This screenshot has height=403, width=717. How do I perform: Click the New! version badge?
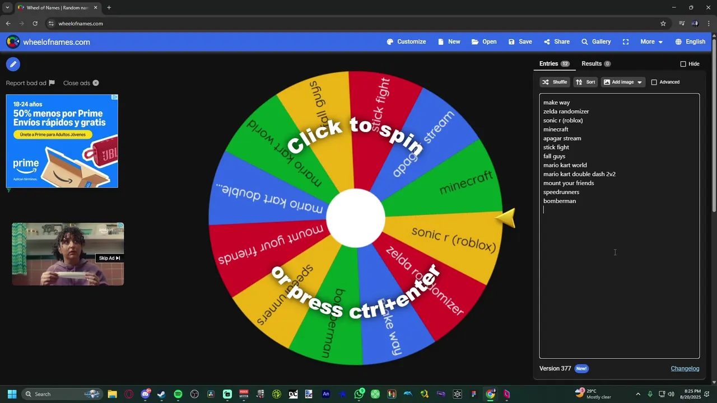point(581,368)
